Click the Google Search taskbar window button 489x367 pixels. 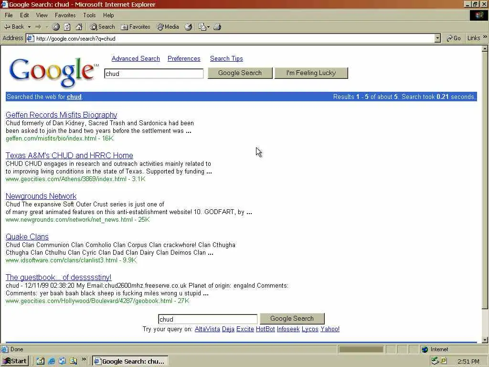(130, 361)
